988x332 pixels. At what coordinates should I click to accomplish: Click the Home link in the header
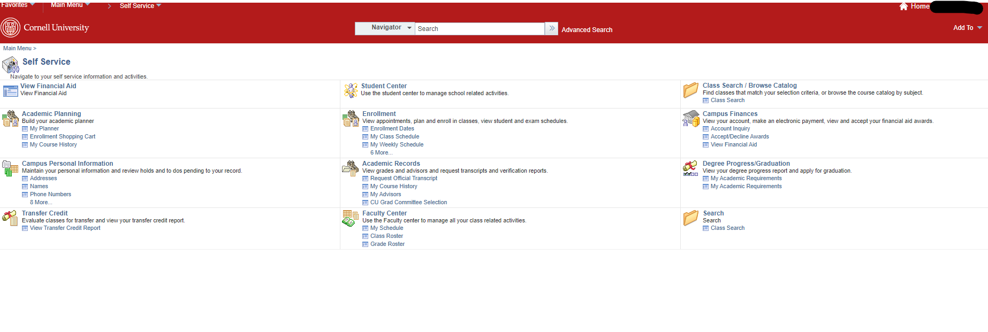tap(920, 6)
